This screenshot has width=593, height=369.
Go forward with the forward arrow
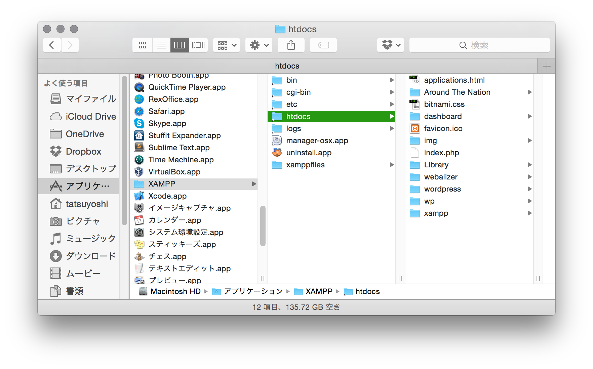[x=70, y=45]
